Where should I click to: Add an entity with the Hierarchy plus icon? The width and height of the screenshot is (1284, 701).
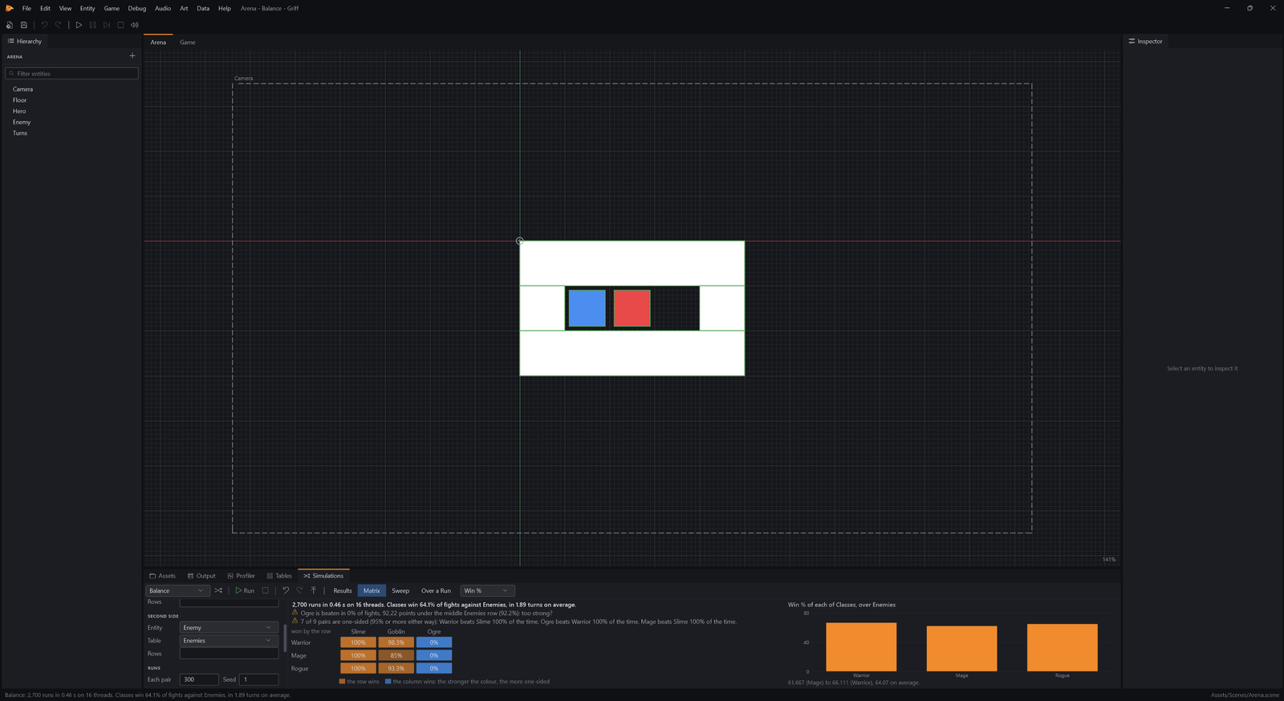coord(132,56)
